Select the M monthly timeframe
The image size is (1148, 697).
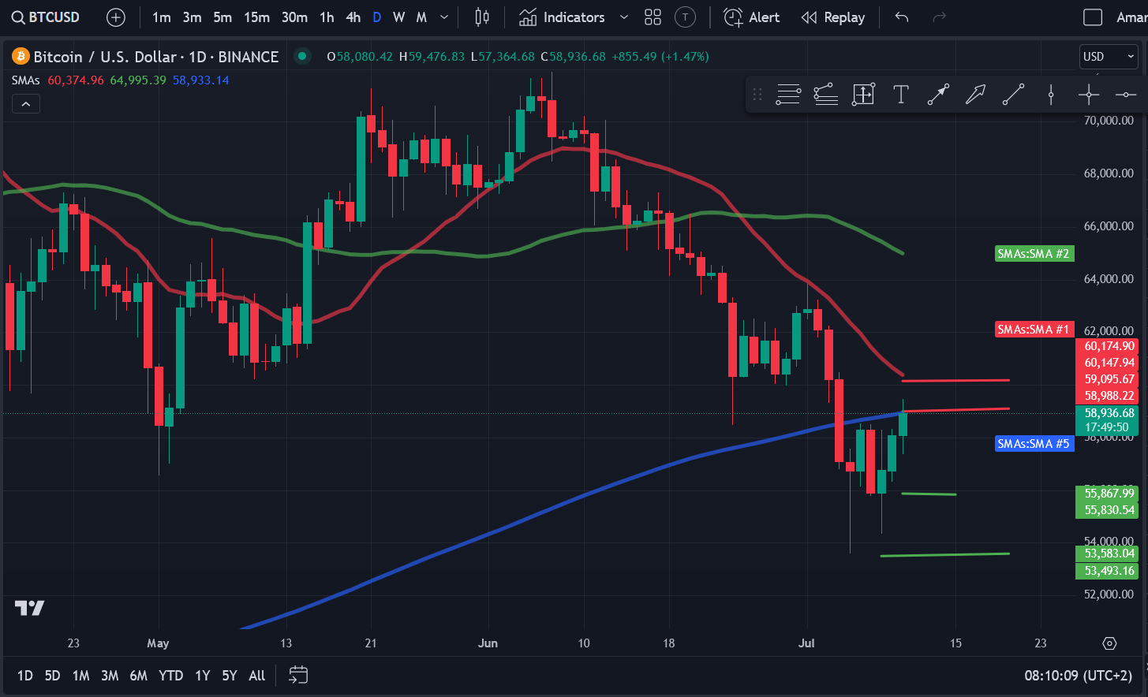click(421, 17)
